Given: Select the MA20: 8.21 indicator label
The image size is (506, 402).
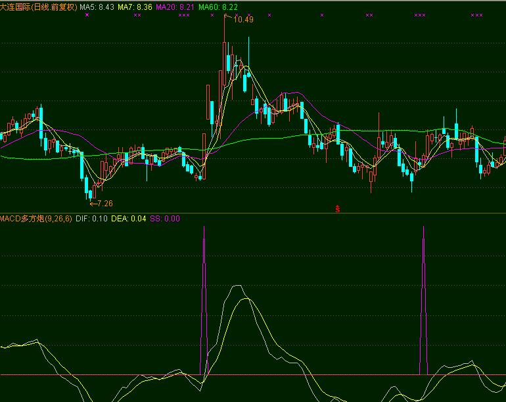Looking at the screenshot, I should (175, 7).
